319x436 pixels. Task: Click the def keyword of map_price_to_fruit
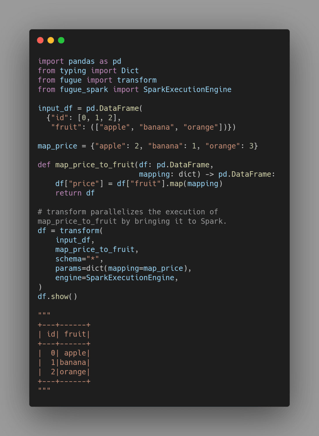click(44, 165)
